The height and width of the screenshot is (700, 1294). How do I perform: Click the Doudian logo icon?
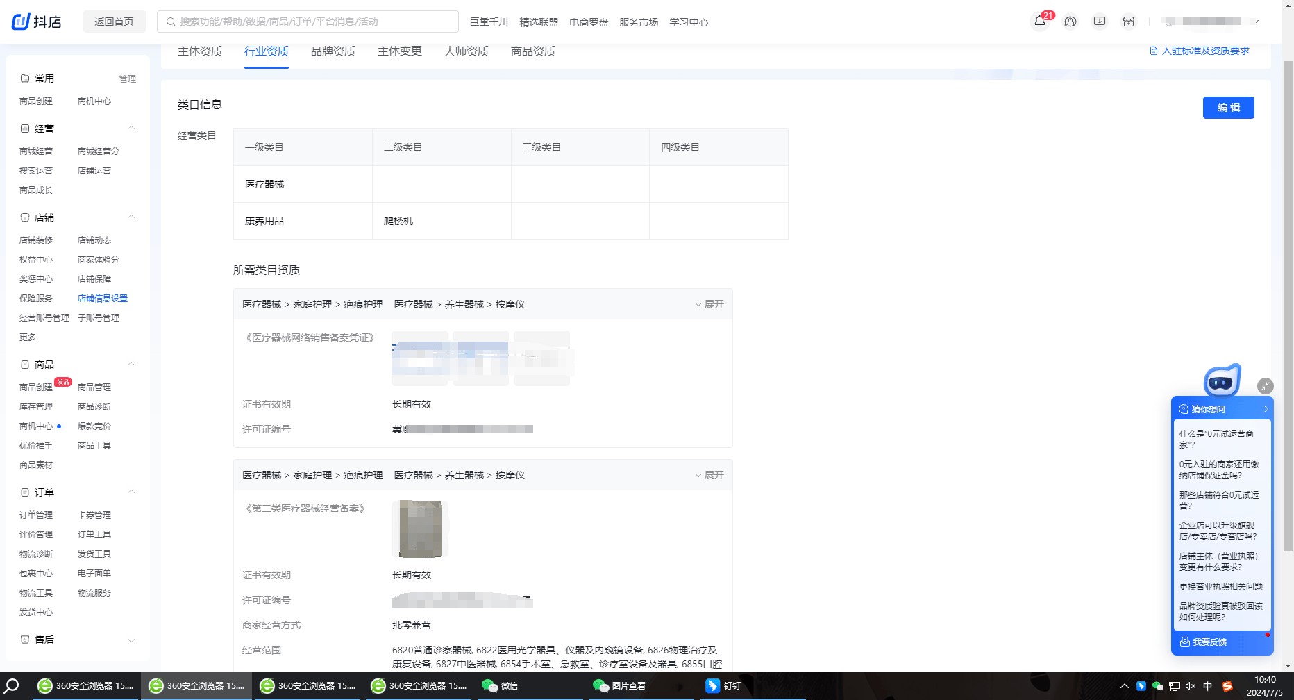tap(21, 22)
